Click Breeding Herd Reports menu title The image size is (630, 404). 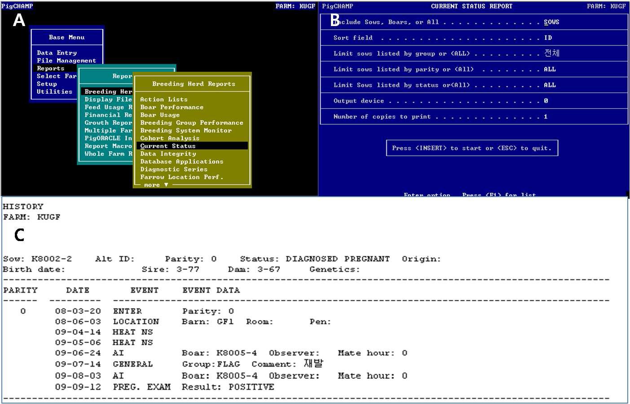[x=194, y=84]
